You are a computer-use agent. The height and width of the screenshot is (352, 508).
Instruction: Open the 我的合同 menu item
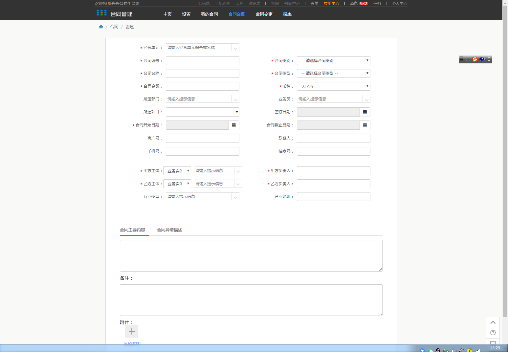coord(210,14)
